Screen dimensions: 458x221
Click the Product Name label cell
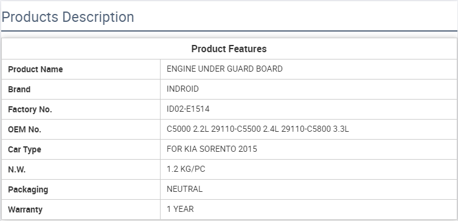point(81,69)
